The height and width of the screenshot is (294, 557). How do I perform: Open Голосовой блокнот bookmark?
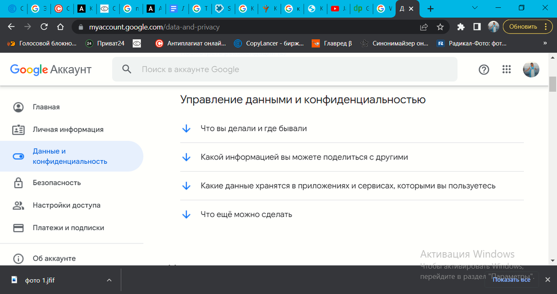(x=43, y=44)
